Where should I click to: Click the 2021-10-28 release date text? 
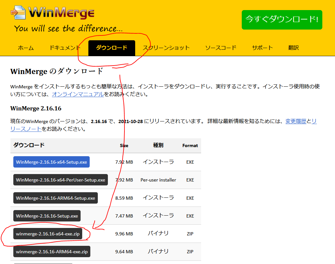point(131,121)
